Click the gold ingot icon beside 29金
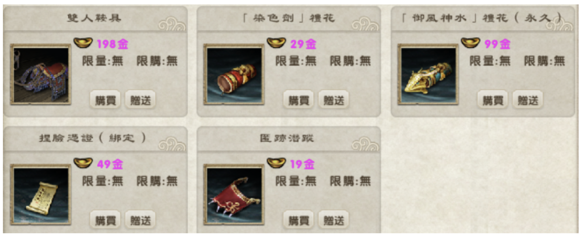Screen dimensions: 581x236 (276, 43)
